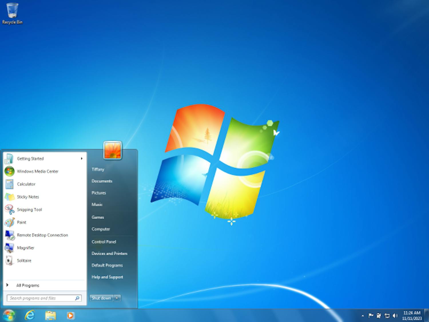The image size is (429, 322).
Task: Launch the Calculator app
Action: 26,184
